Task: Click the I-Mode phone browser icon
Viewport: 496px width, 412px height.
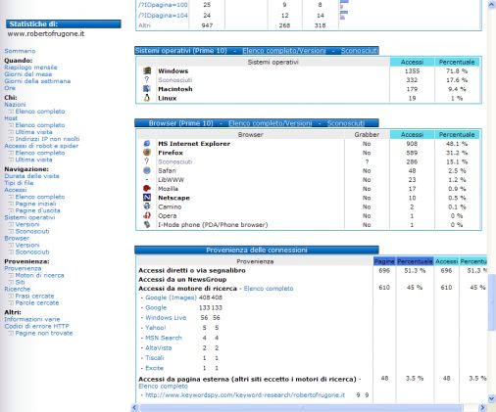Action: tap(147, 224)
